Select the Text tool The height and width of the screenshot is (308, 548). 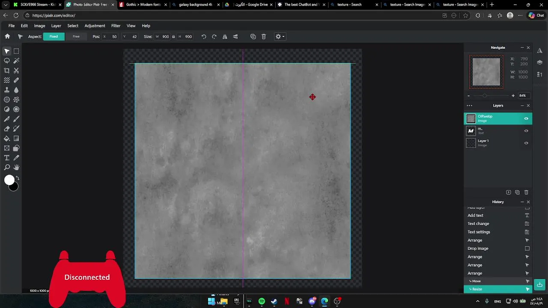(7, 158)
